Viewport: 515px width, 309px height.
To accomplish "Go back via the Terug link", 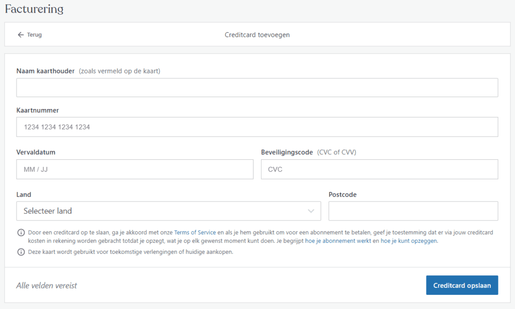I will (34, 35).
